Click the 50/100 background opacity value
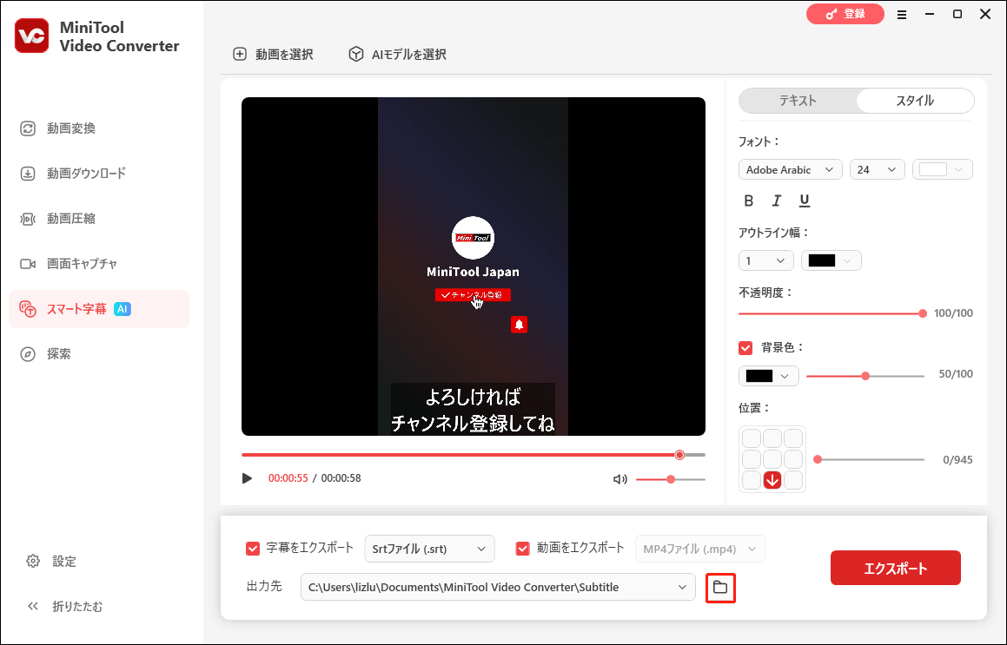Viewport: 1007px width, 645px height. pyautogui.click(x=956, y=374)
